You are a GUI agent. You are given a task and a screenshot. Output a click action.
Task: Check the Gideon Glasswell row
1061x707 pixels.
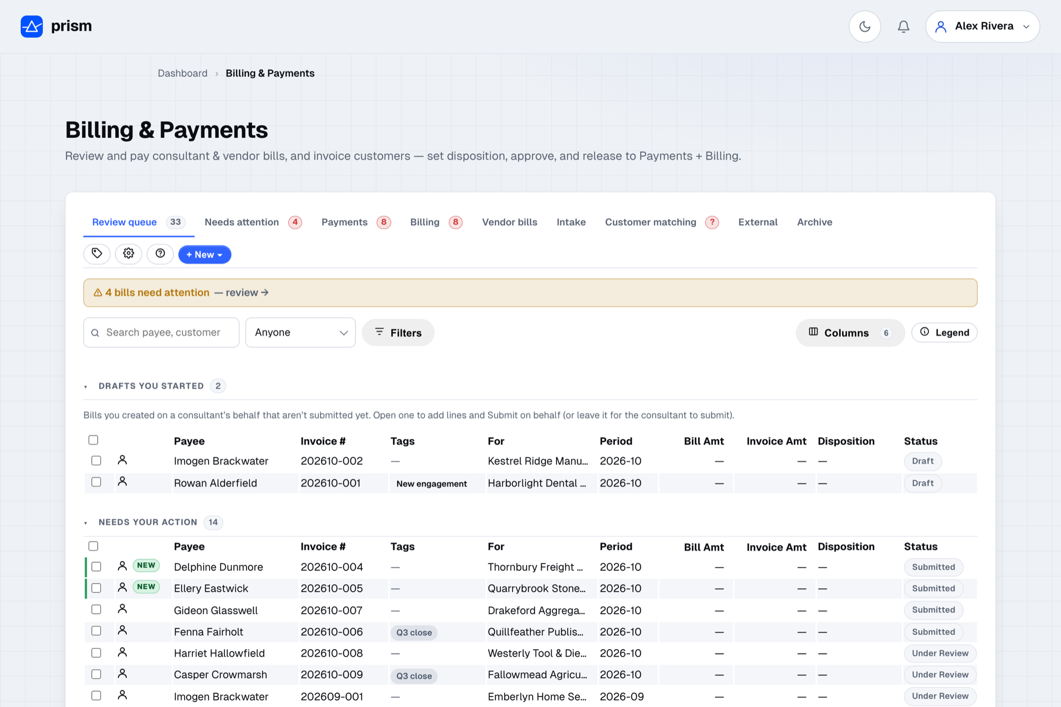coord(96,609)
